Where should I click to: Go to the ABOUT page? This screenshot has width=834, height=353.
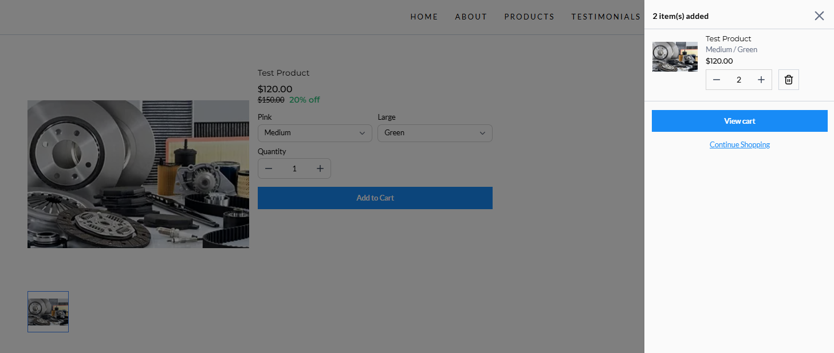click(x=471, y=17)
